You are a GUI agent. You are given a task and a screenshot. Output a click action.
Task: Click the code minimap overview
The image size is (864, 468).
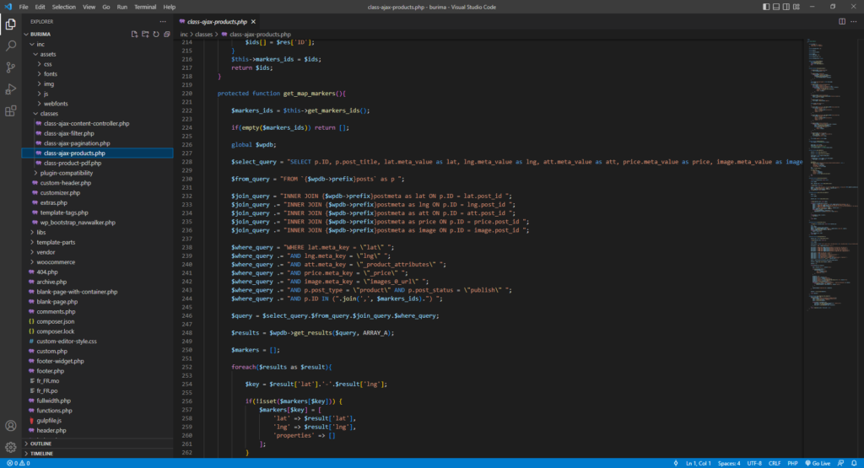[833, 176]
